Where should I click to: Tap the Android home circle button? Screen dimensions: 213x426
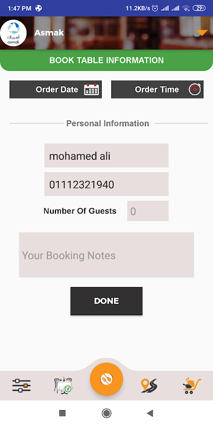tap(106, 413)
